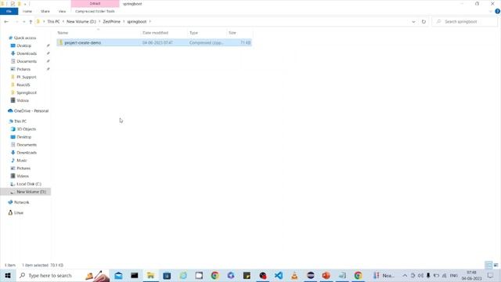Open the notification center icon

(491, 276)
